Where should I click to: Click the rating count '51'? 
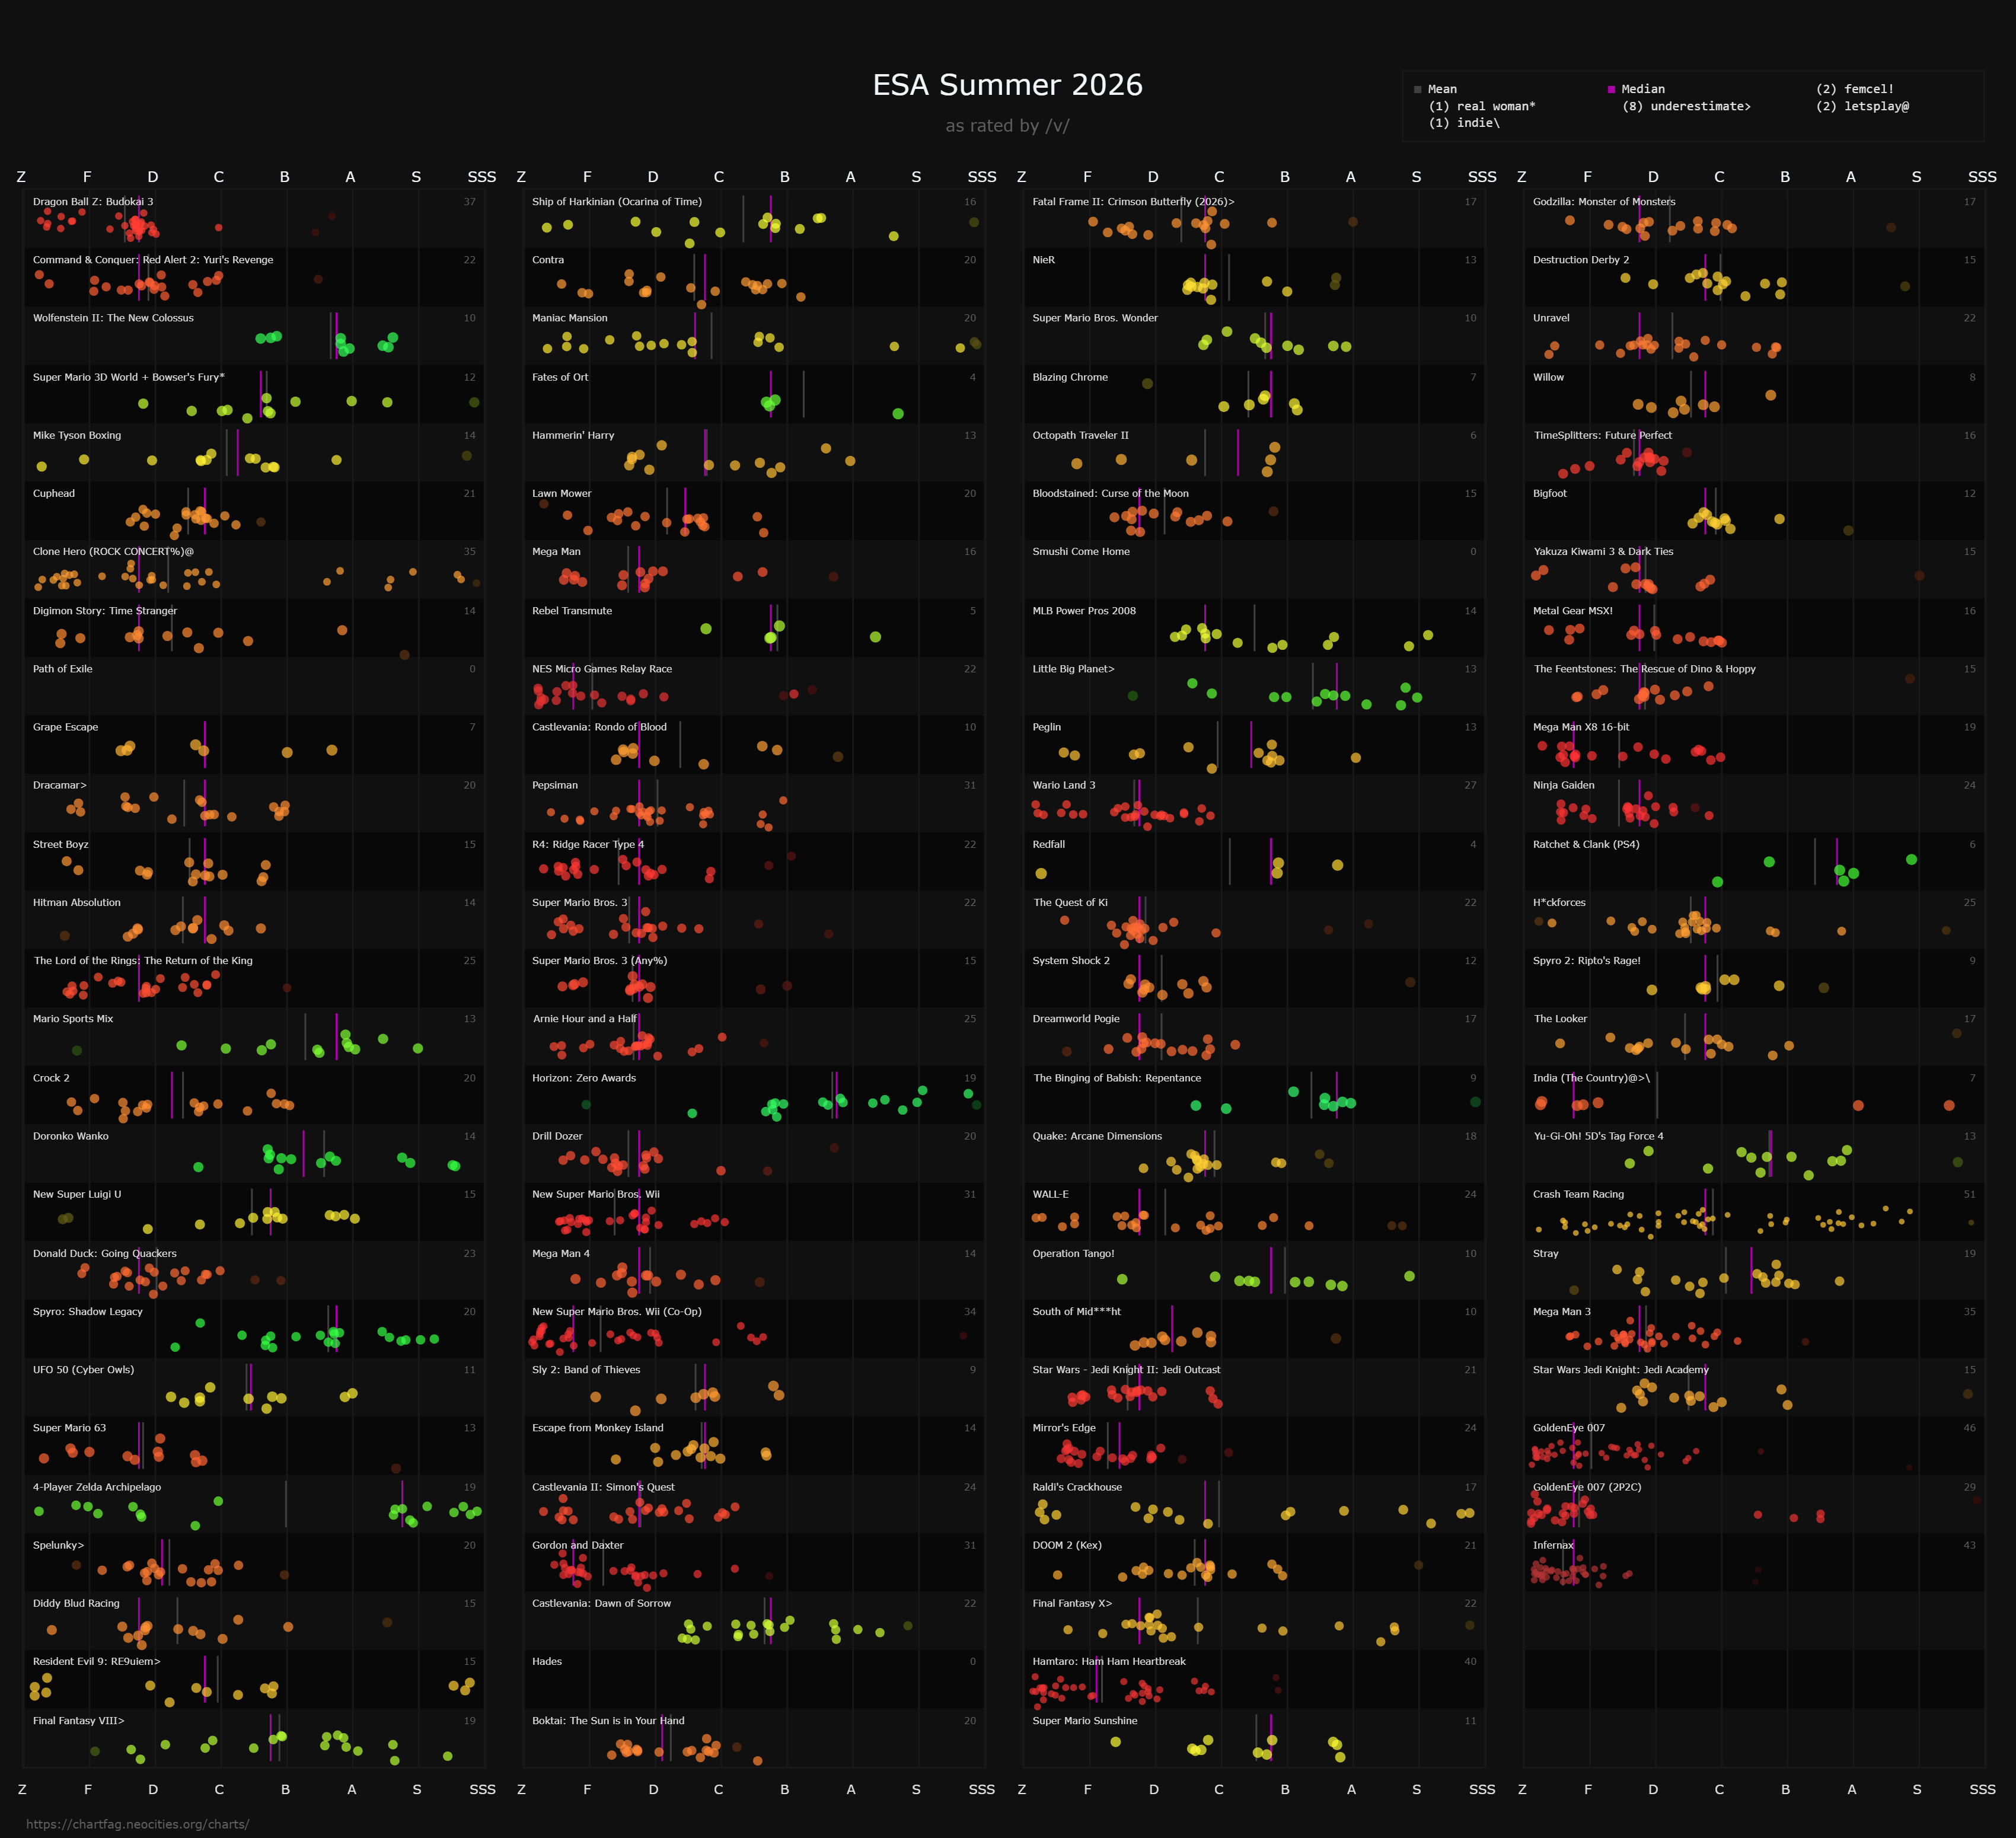(1969, 1194)
